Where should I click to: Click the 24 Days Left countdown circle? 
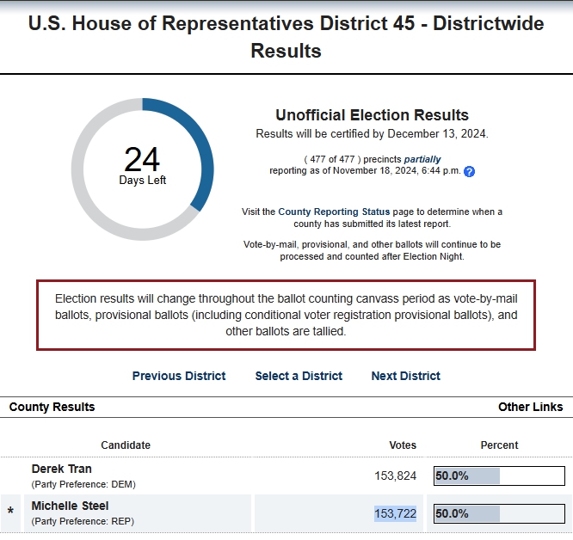[143, 169]
